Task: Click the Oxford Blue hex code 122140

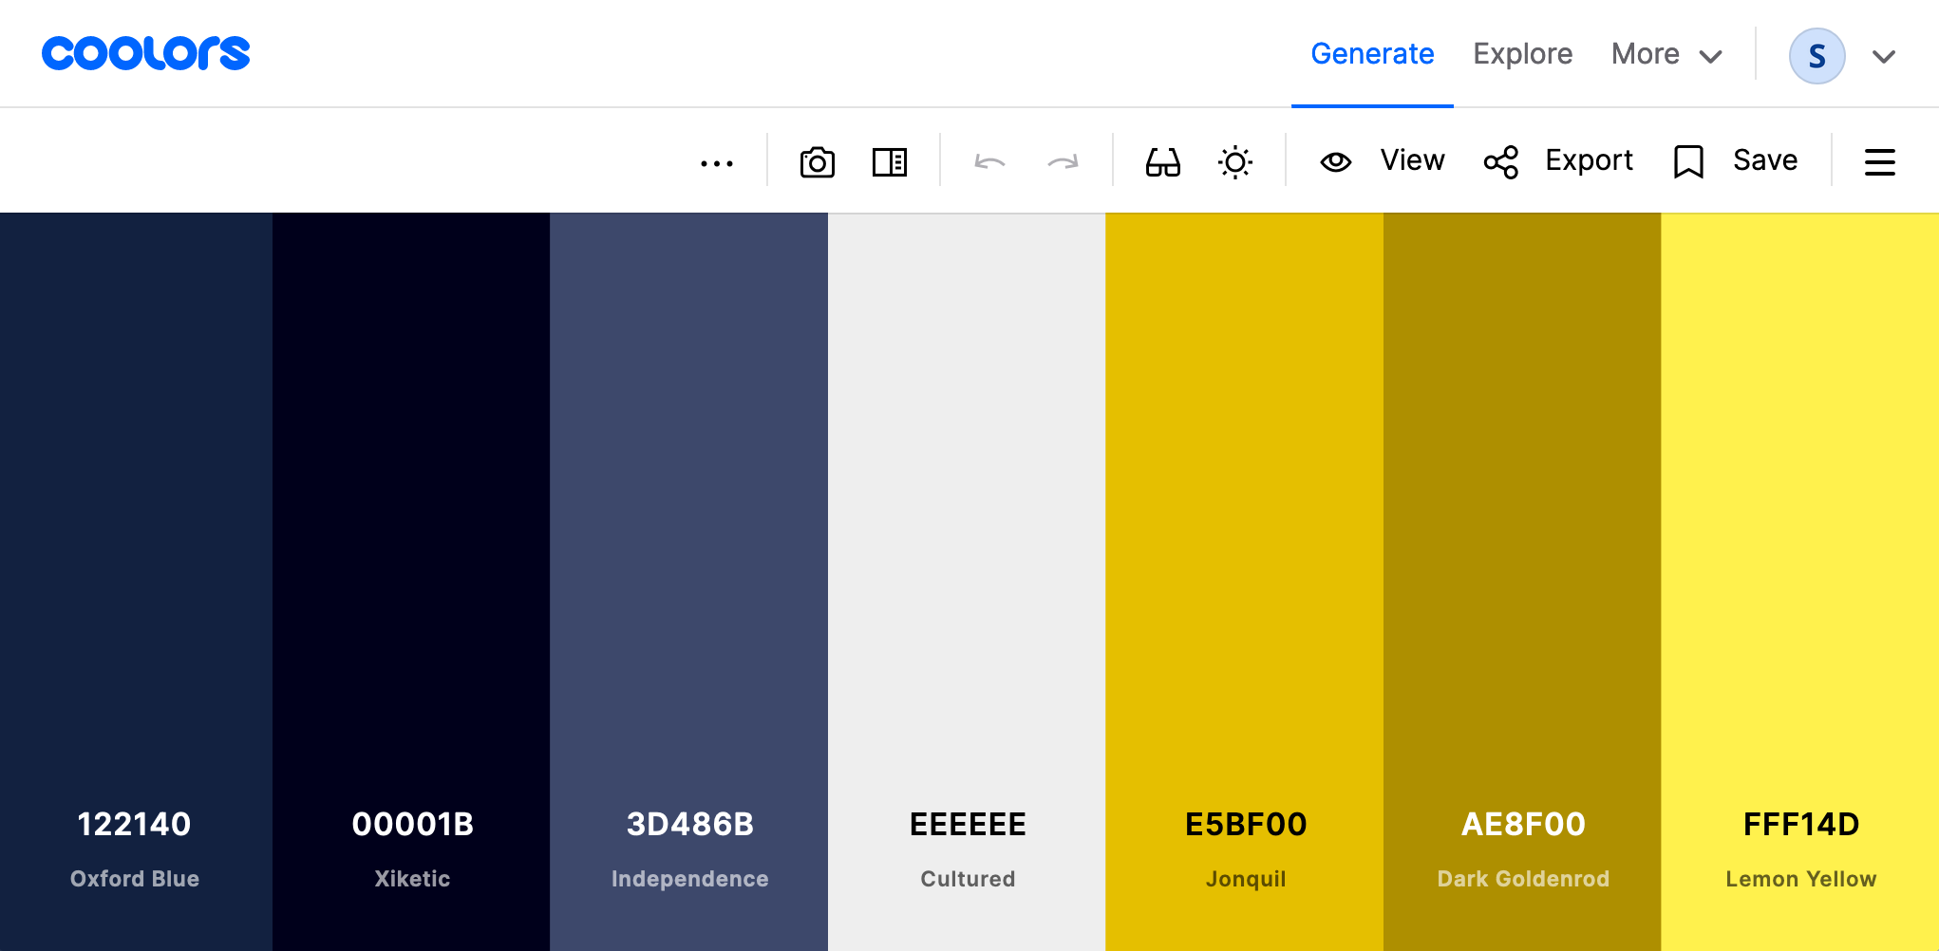Action: click(x=133, y=824)
